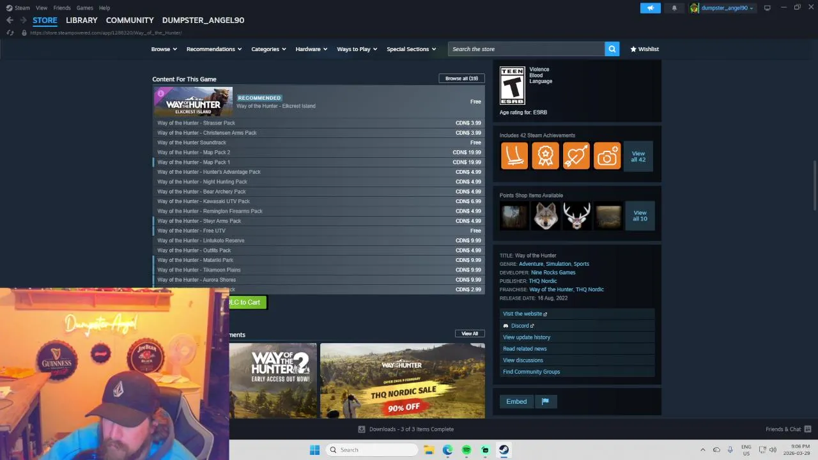Screen dimensions: 818x460
Task: Click the Windows taskbar Search box
Action: click(373, 450)
